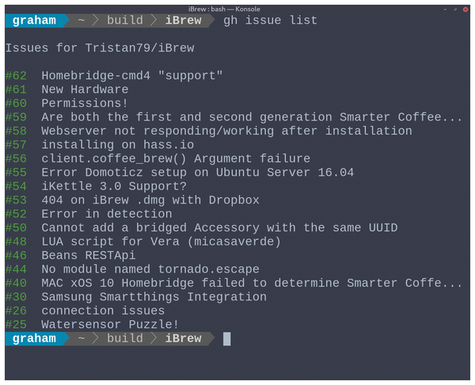Click the Webserver not responding issue text
The image size is (475, 385).
click(226, 131)
